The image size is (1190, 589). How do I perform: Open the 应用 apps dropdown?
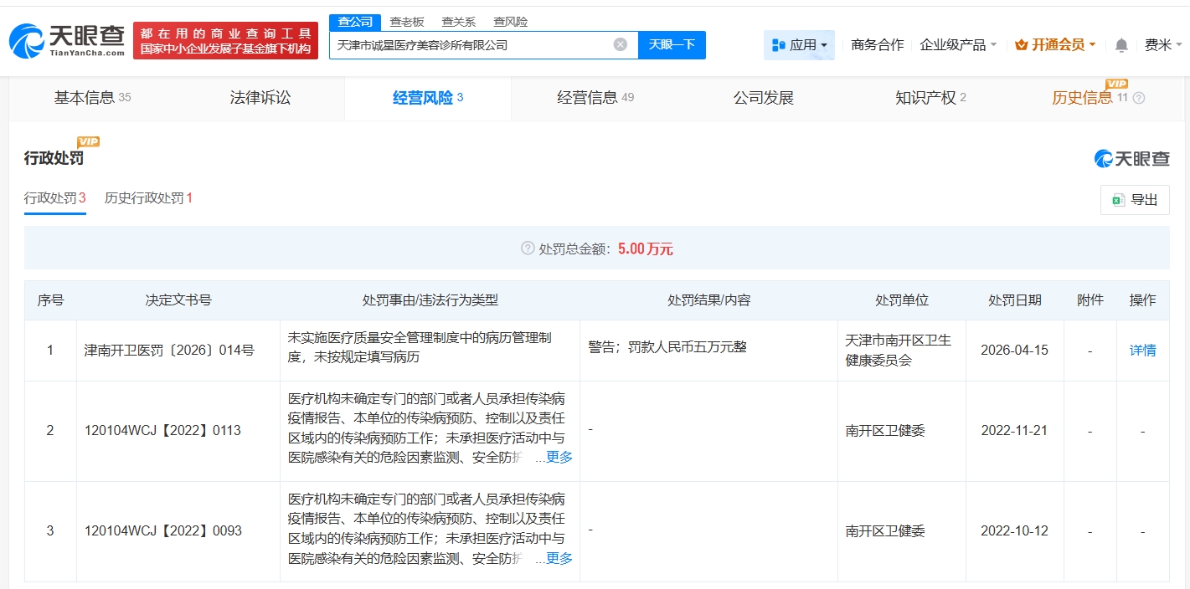click(799, 45)
